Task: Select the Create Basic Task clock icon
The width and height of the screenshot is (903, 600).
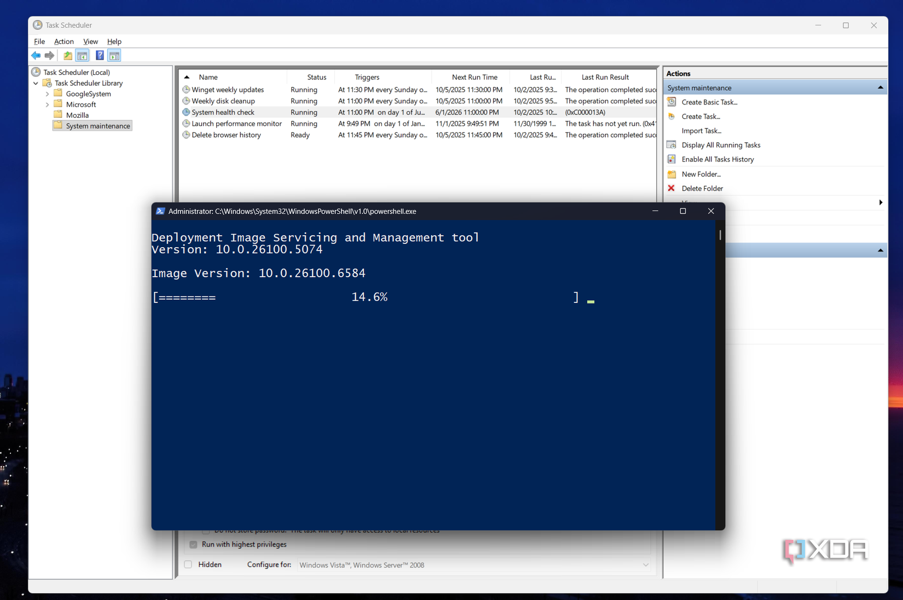Action: [672, 102]
